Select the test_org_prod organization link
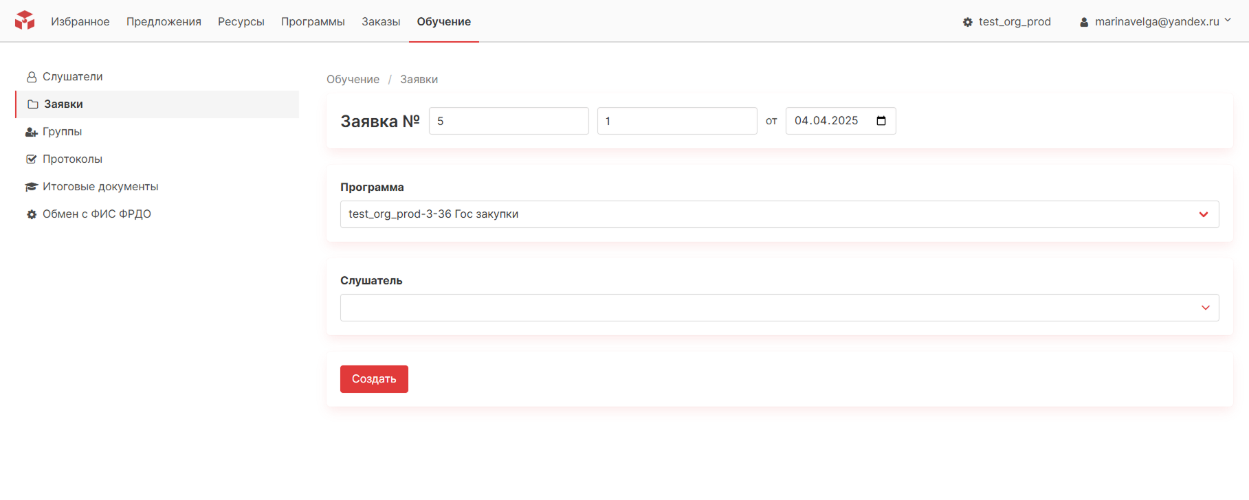This screenshot has width=1249, height=500. click(1015, 22)
